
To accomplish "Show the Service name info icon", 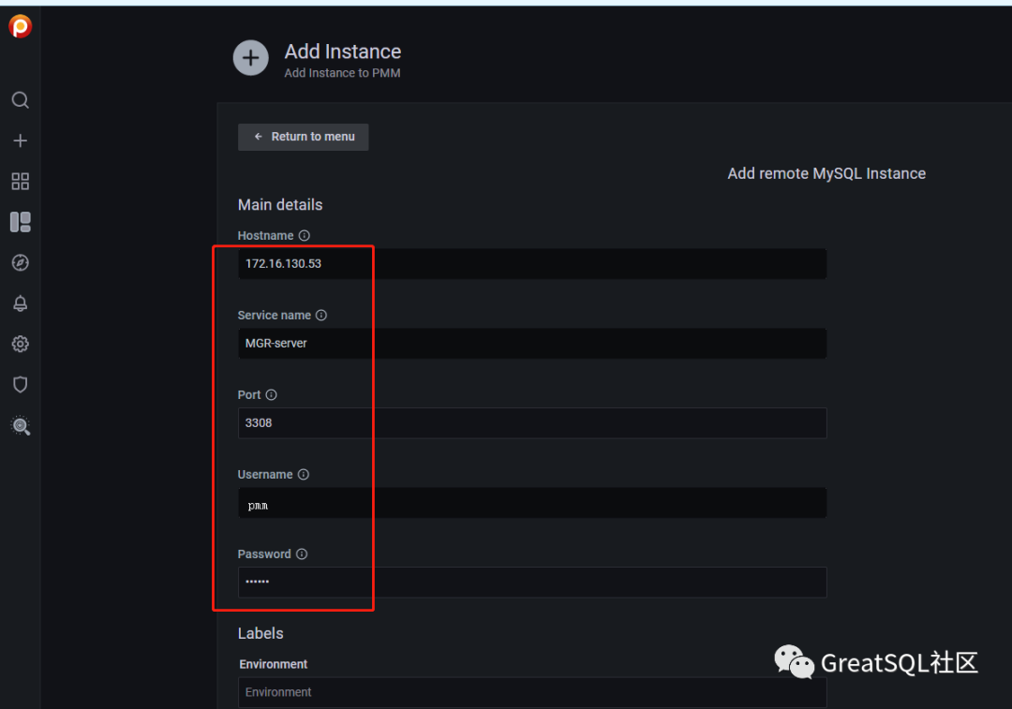I will coord(320,315).
